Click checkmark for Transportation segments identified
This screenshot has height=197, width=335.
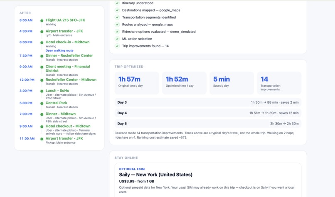tap(117, 17)
